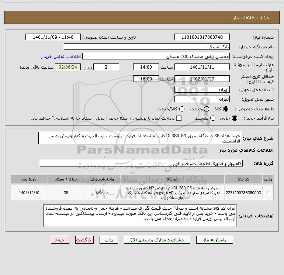Click the deadline time field 14:00
The image size is (284, 275).
pos(146,67)
